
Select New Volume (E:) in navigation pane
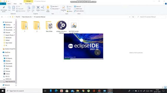(x=10, y=82)
